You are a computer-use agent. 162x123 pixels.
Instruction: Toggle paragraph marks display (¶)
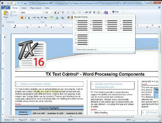[94, 13]
